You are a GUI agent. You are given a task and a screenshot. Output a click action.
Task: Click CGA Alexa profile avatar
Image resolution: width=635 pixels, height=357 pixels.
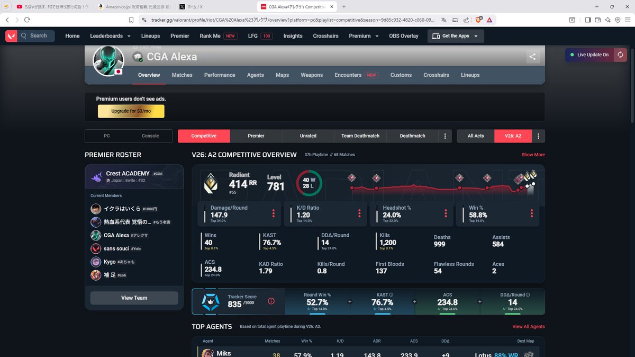point(108,61)
